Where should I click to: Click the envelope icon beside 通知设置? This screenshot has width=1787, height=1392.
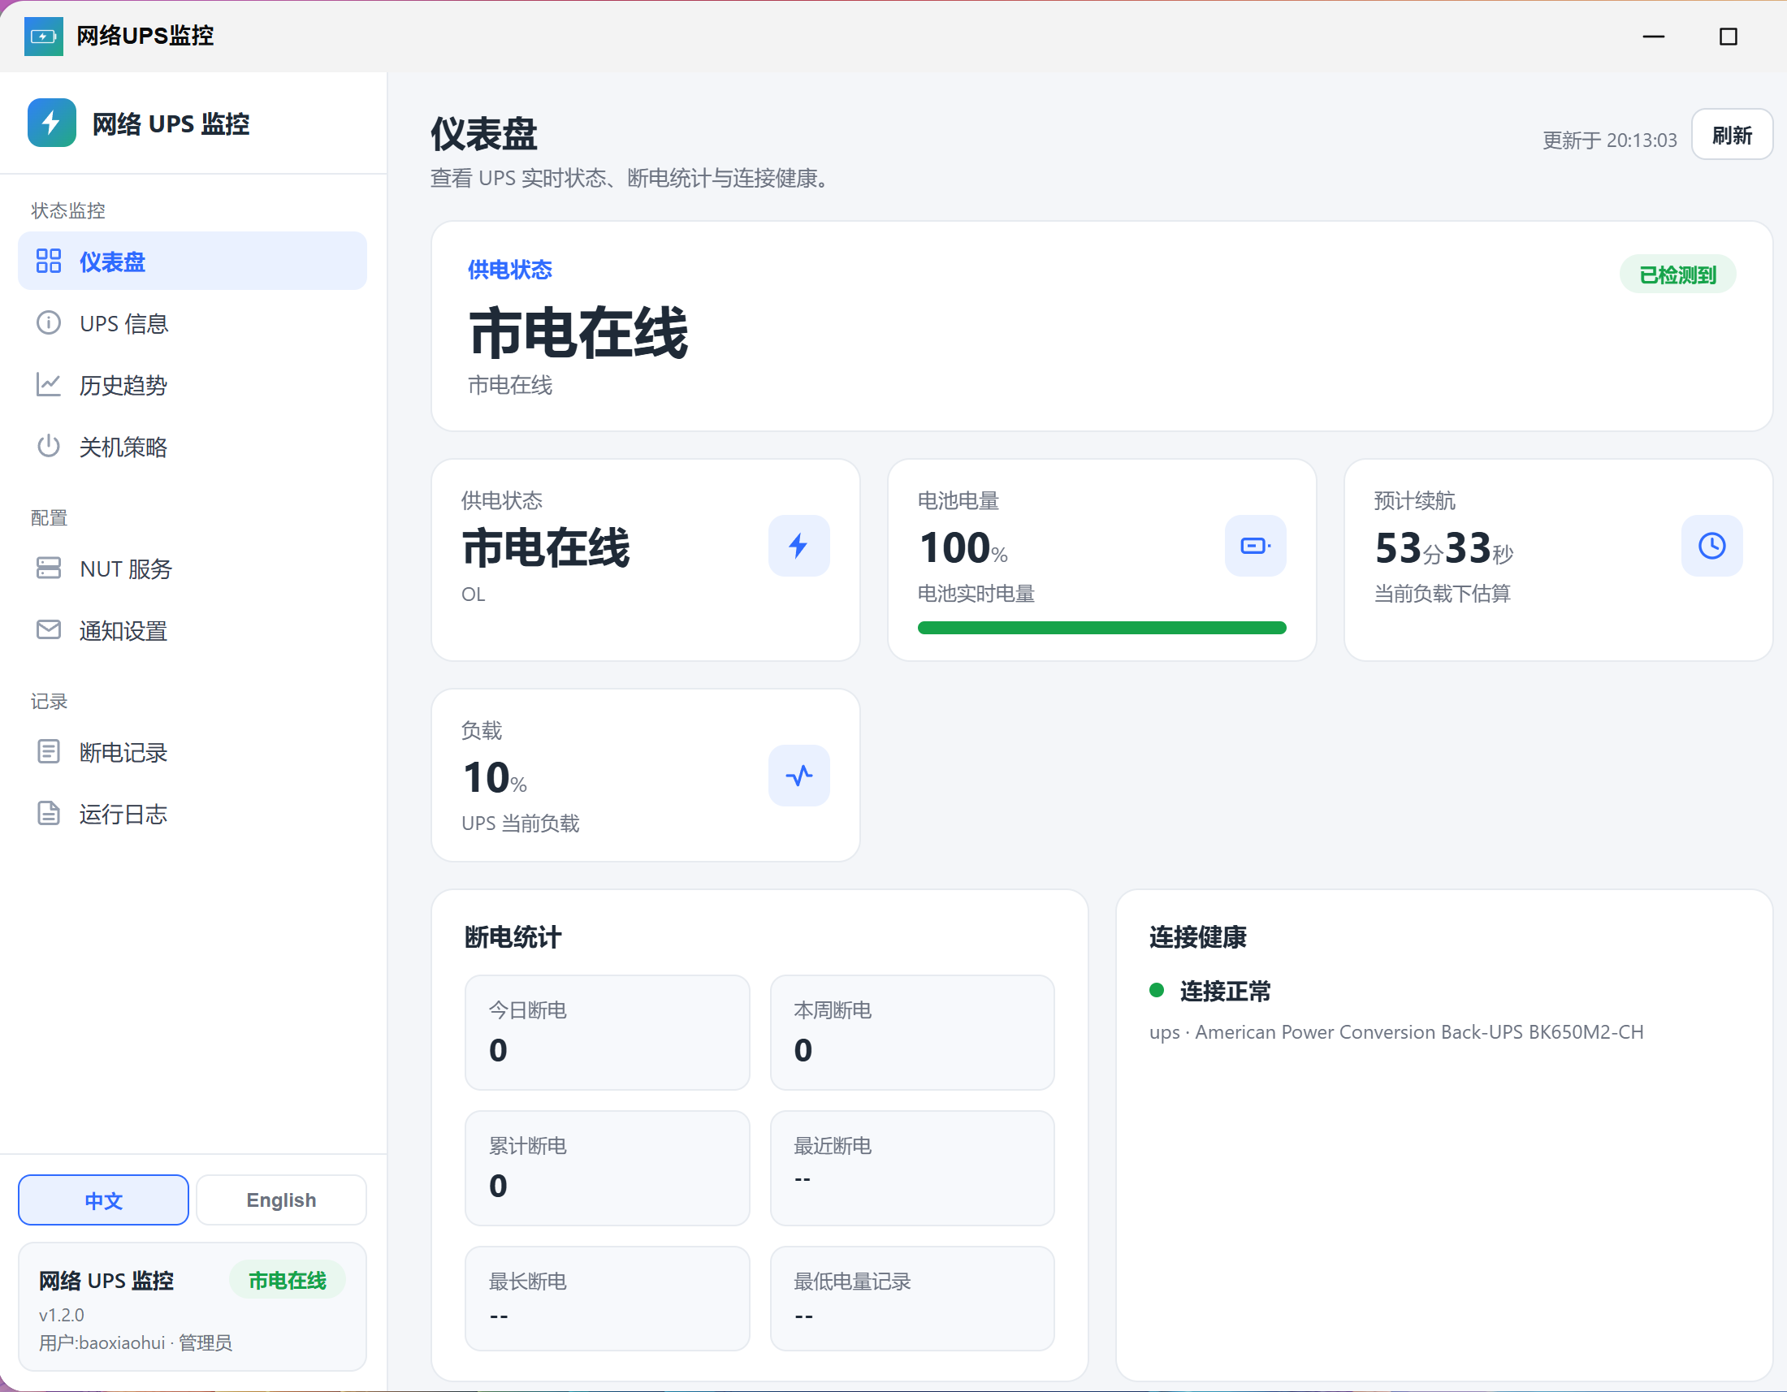pos(48,629)
